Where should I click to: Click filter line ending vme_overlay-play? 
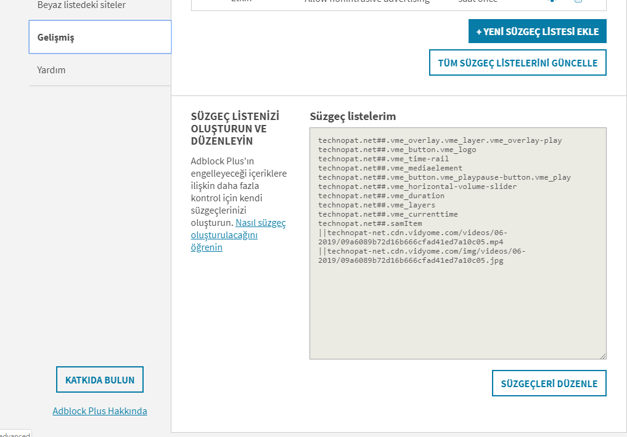(440, 140)
